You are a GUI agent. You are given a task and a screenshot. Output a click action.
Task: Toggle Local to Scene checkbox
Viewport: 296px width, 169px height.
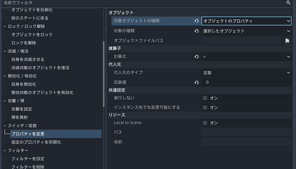click(205, 123)
